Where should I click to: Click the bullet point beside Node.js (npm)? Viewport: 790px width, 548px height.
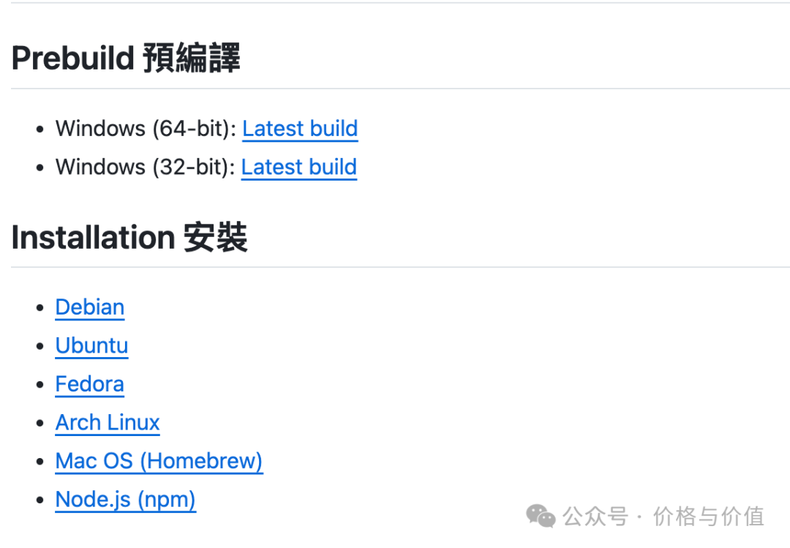point(40,501)
